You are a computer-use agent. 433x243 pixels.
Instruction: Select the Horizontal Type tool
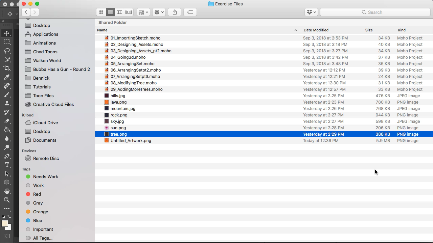[7, 165]
